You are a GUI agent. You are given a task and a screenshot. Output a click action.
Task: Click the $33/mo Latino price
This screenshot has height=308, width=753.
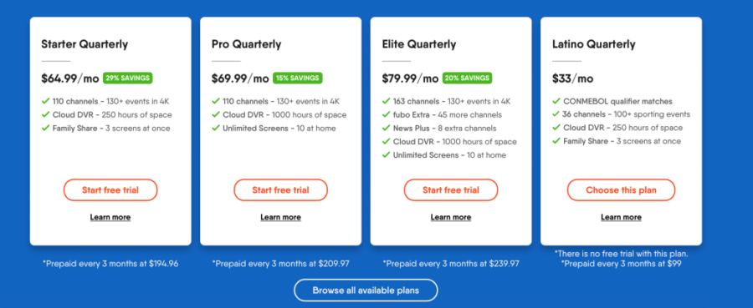pos(572,78)
